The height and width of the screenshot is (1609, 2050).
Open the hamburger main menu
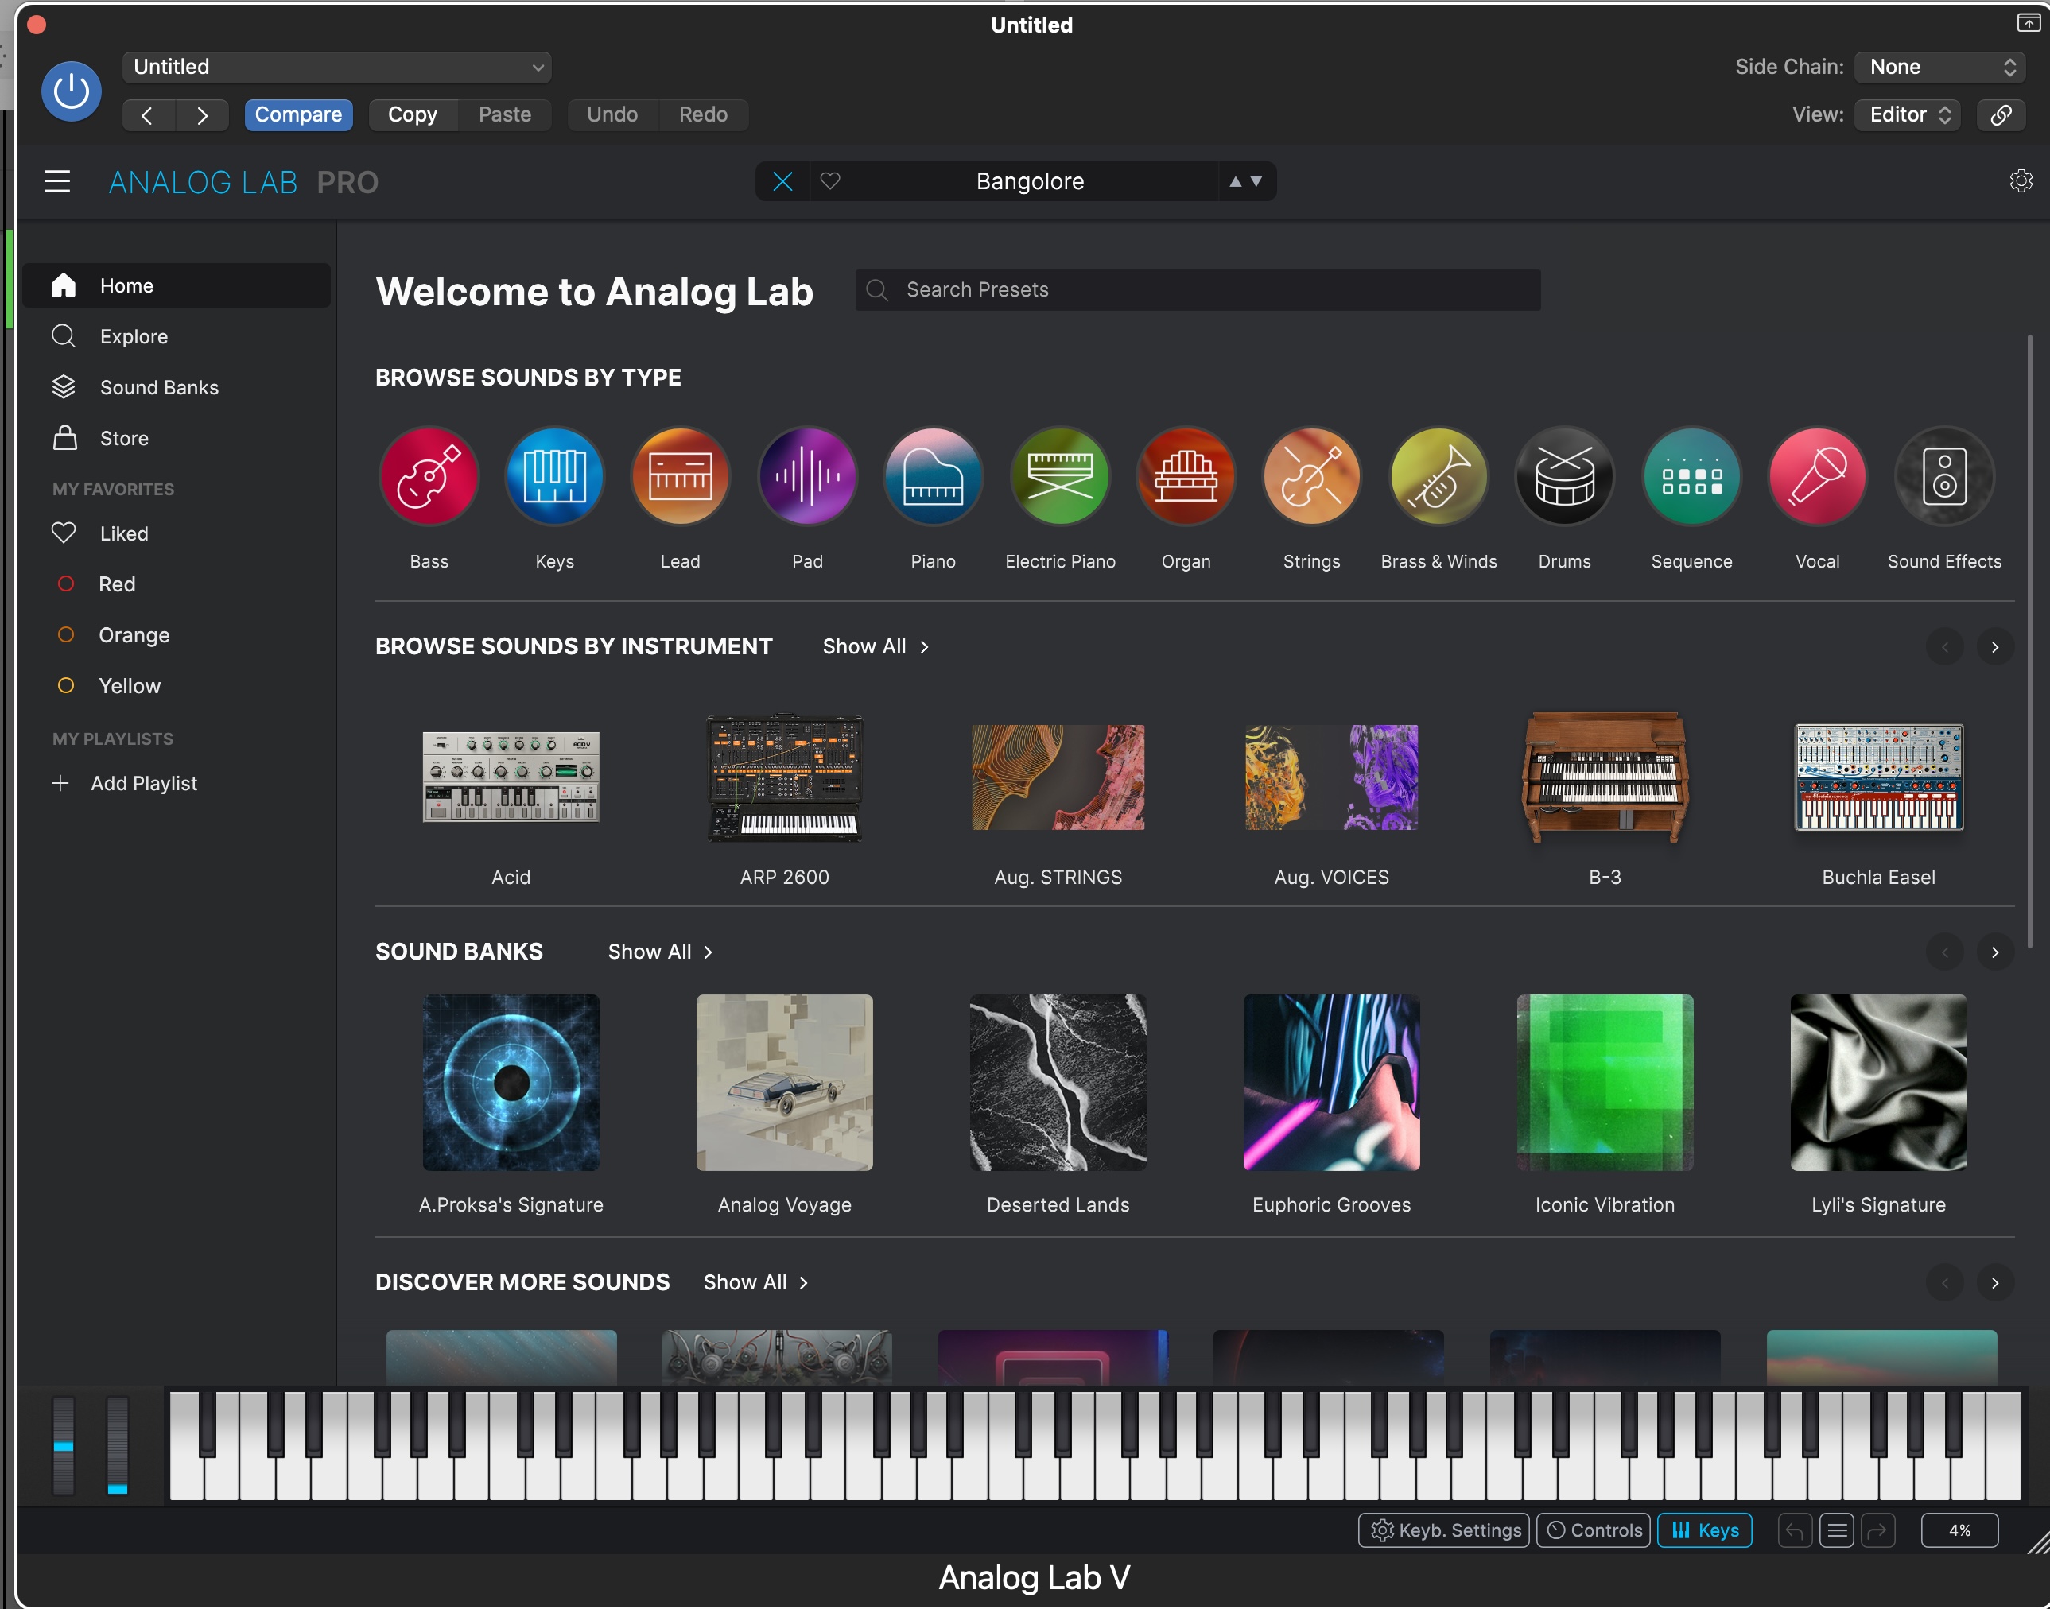(57, 181)
